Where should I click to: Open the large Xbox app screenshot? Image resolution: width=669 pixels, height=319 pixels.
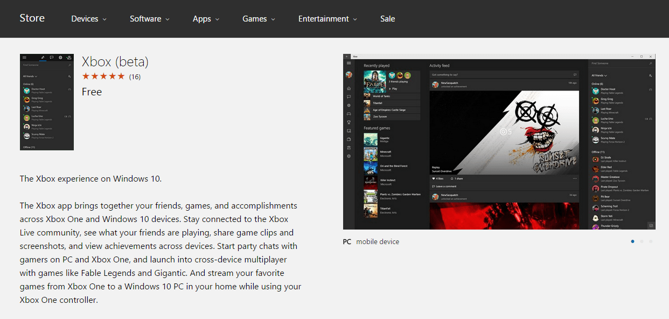(x=499, y=142)
